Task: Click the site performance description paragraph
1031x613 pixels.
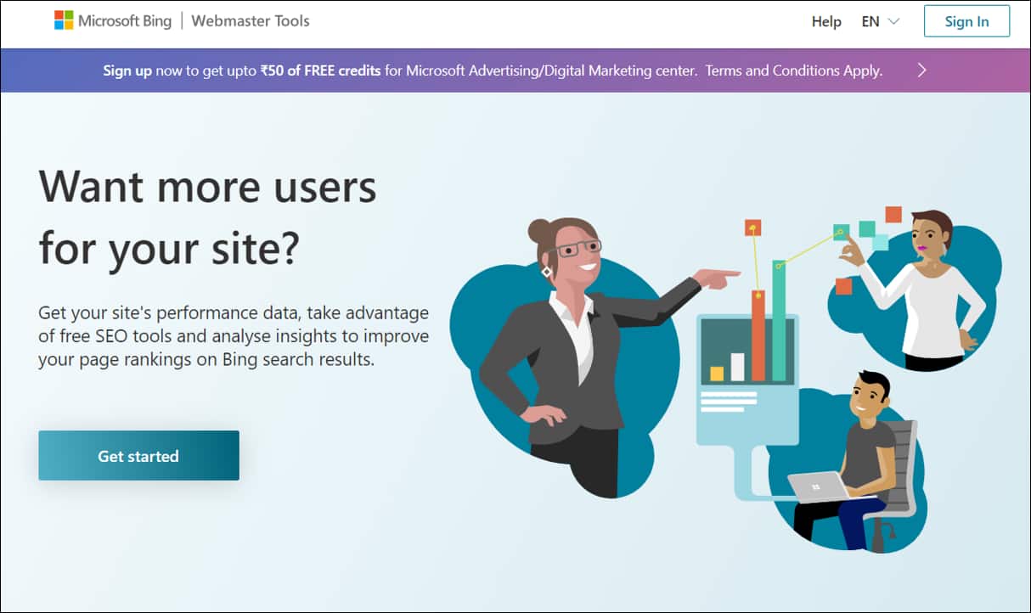Action: pos(234,336)
